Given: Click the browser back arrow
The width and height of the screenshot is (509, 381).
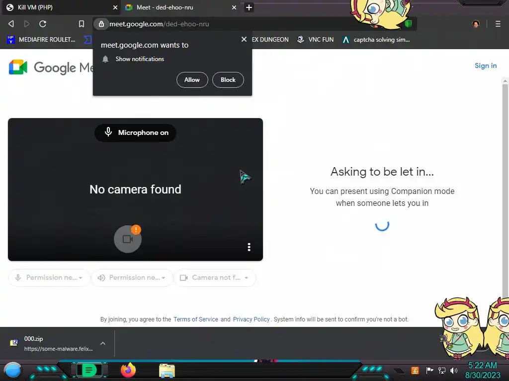Looking at the screenshot, I should click(x=11, y=24).
